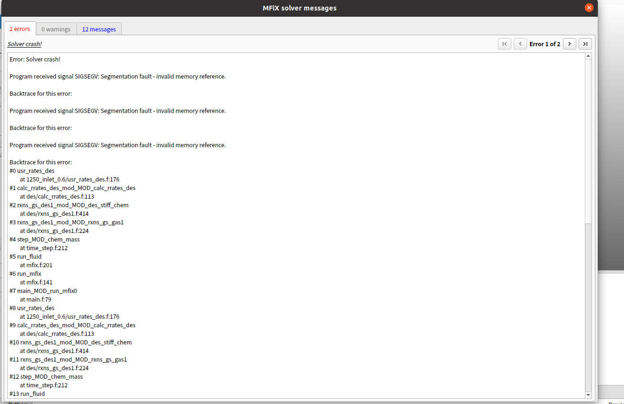Go to the previous error
Viewport: 624px width, 404px height.
point(520,44)
